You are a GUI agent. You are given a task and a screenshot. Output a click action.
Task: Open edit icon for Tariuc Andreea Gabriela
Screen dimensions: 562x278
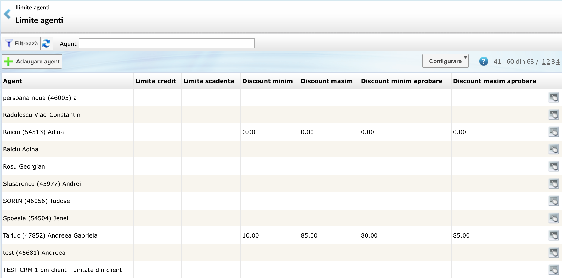[x=553, y=236]
